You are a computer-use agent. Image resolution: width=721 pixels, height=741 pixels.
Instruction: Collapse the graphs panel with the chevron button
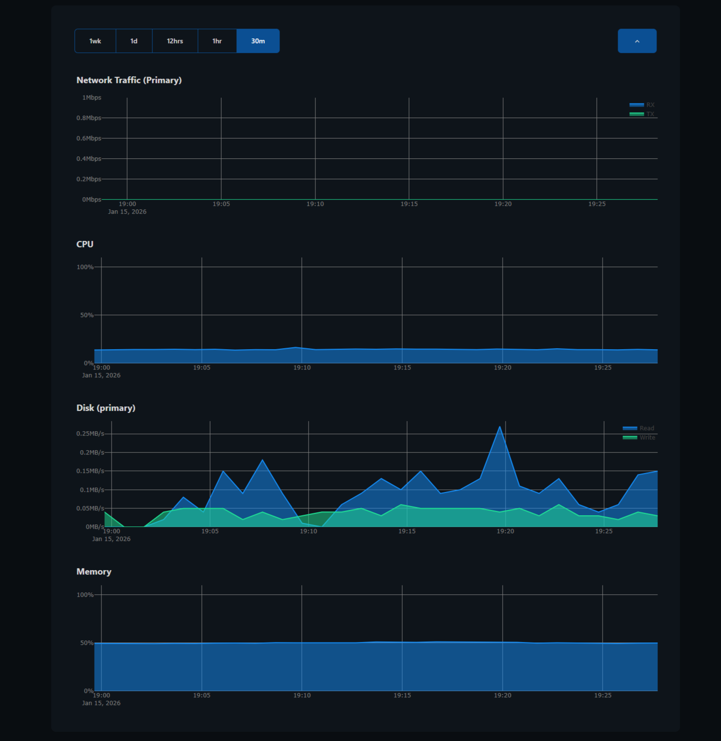pyautogui.click(x=637, y=41)
